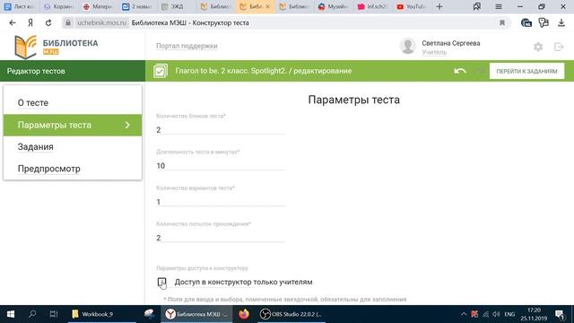Click the Библиотека МЭШ logo

click(56, 47)
